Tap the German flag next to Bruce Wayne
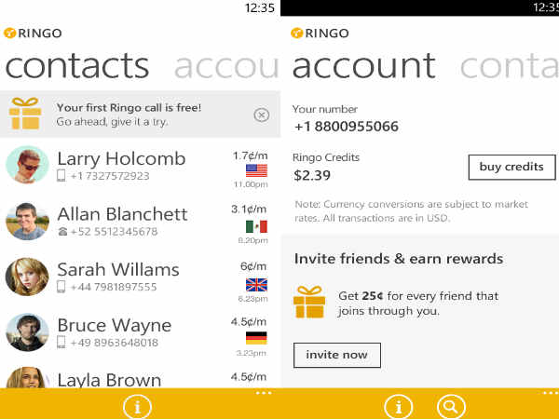Viewport: 559px width, 419px height. click(256, 338)
